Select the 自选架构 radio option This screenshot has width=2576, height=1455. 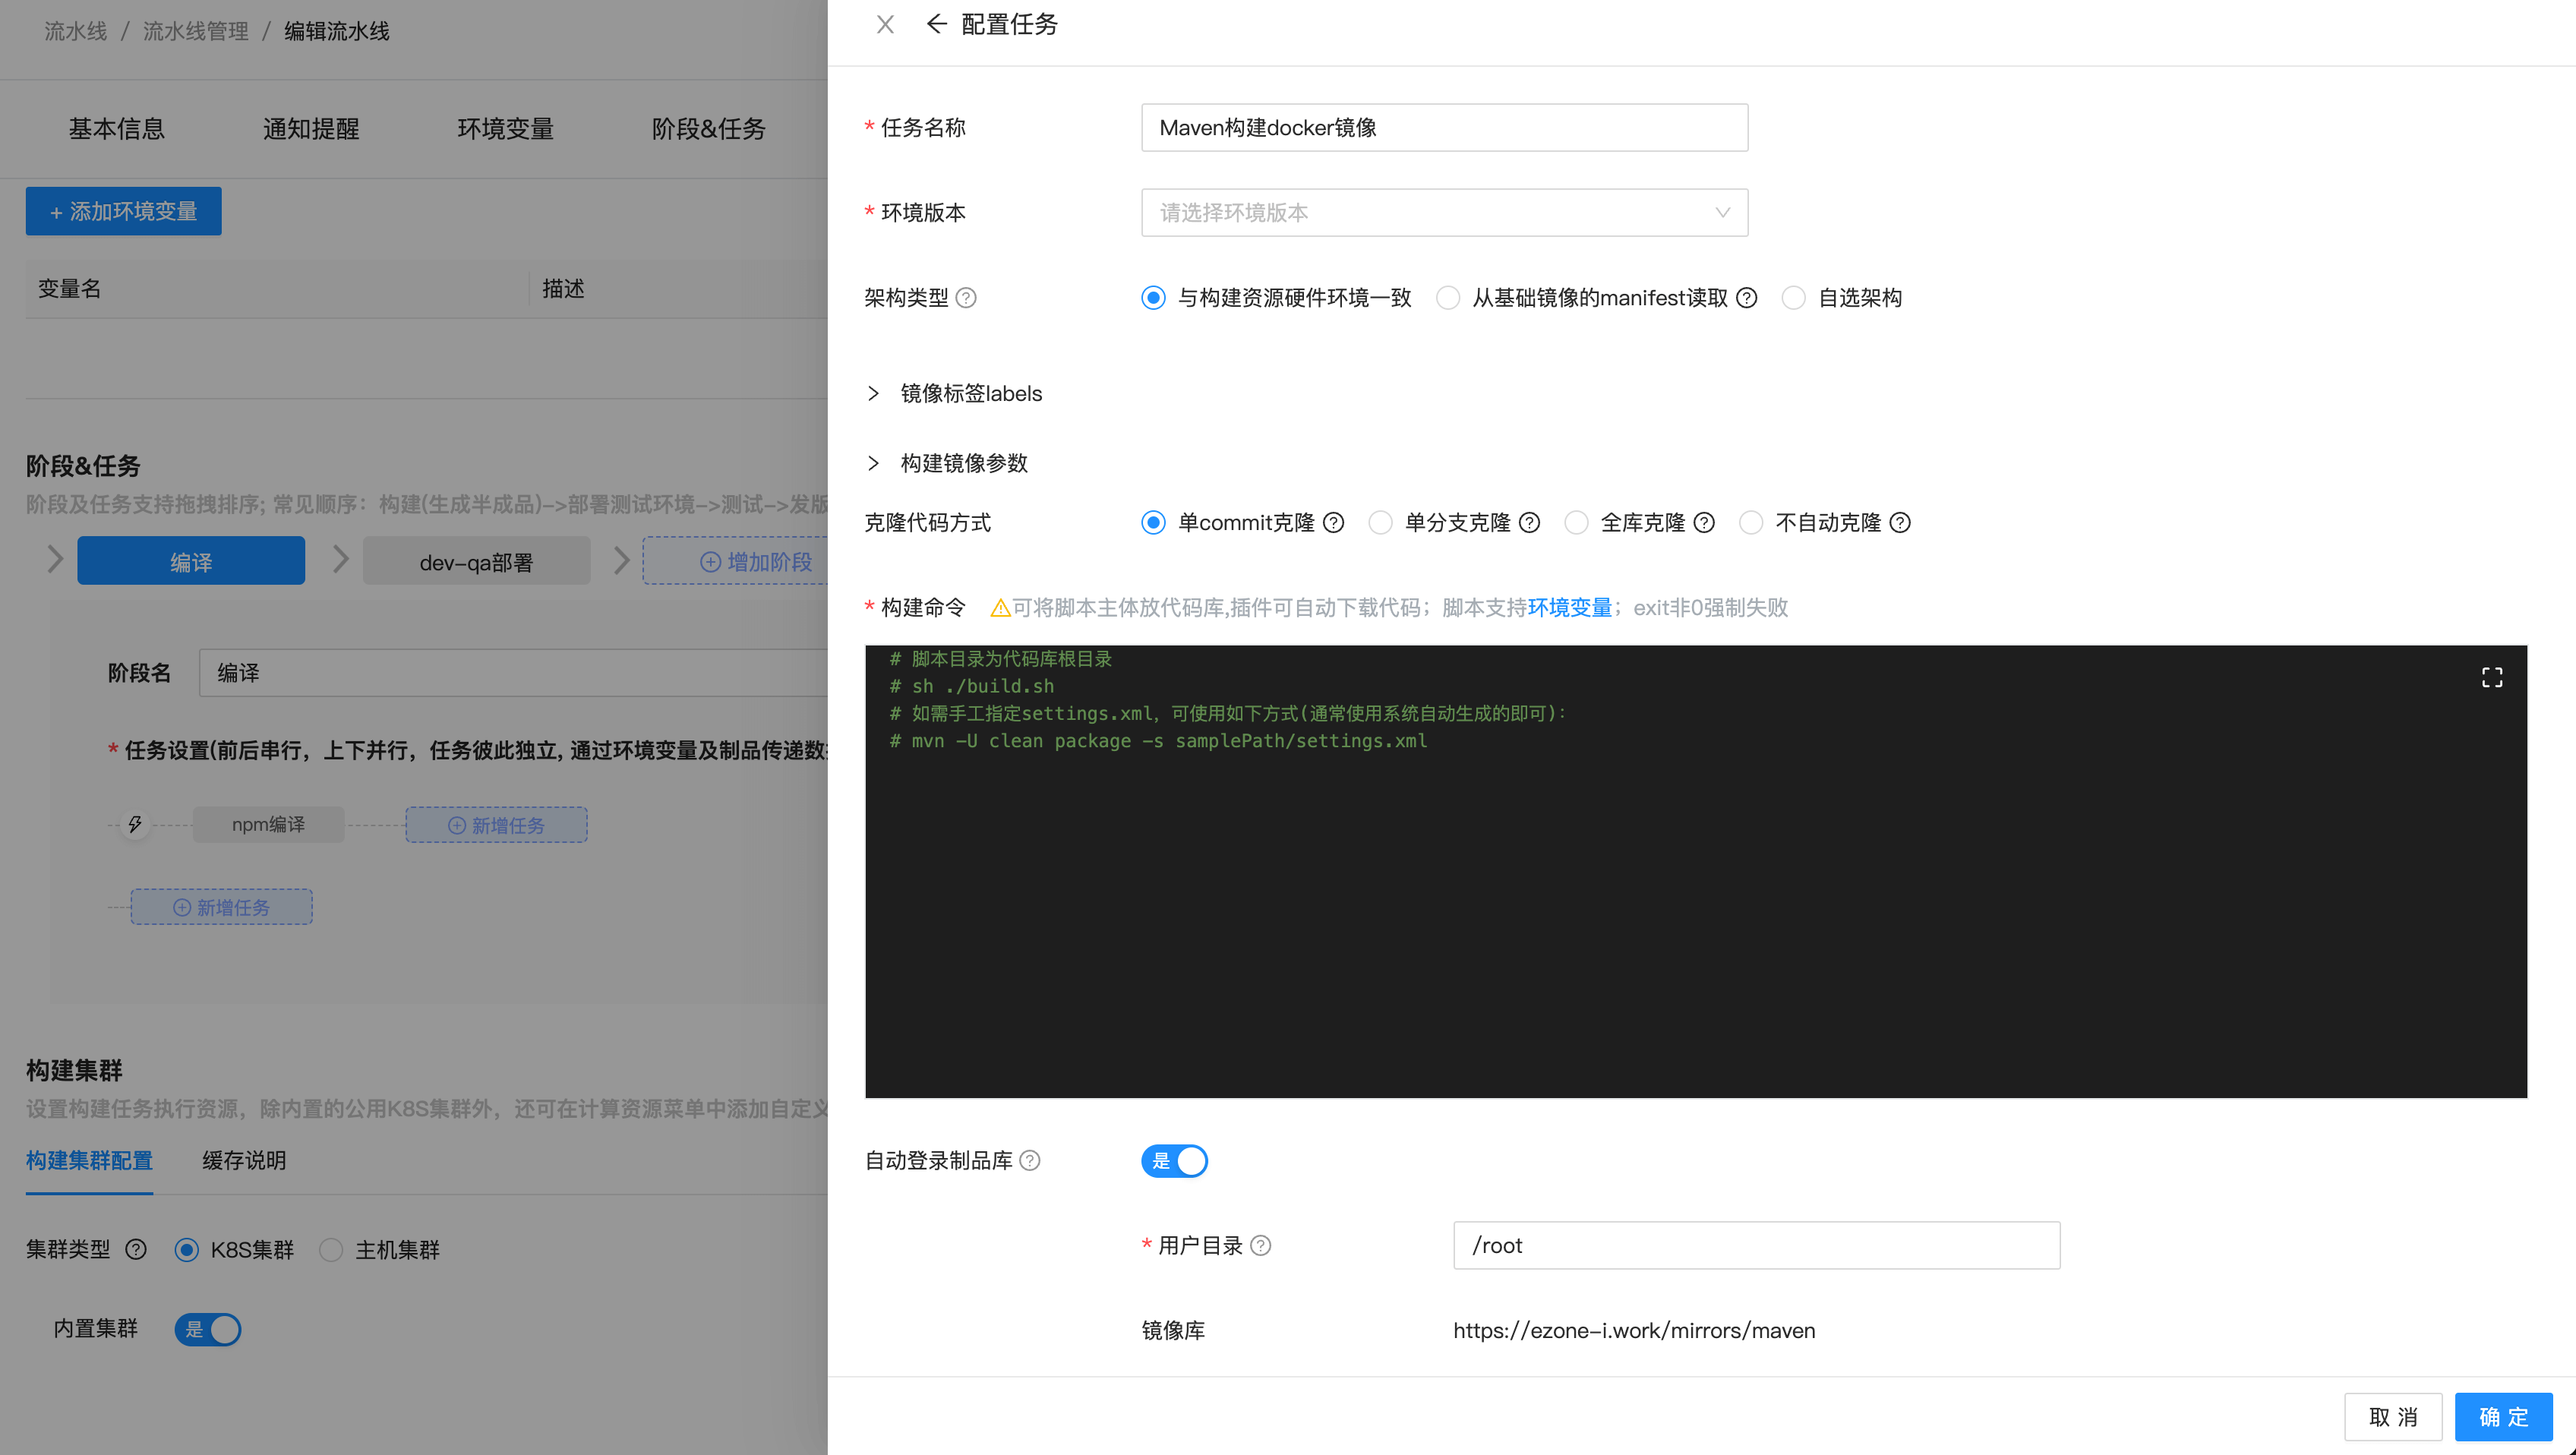1793,298
